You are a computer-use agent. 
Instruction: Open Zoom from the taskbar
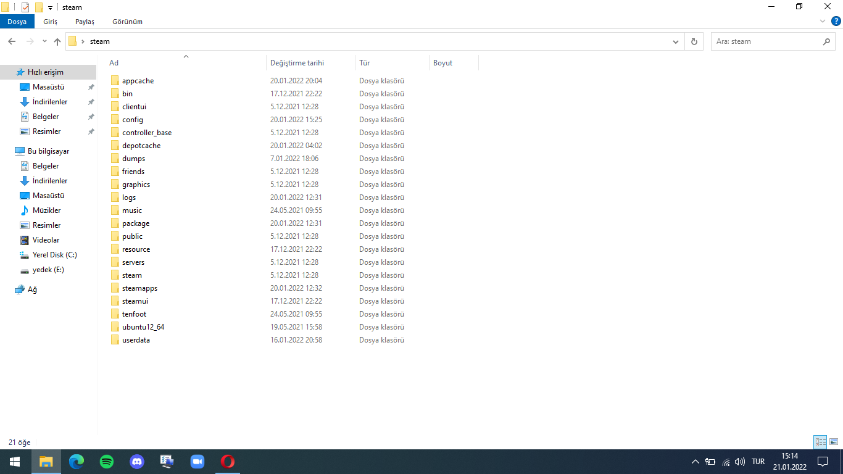(x=197, y=462)
